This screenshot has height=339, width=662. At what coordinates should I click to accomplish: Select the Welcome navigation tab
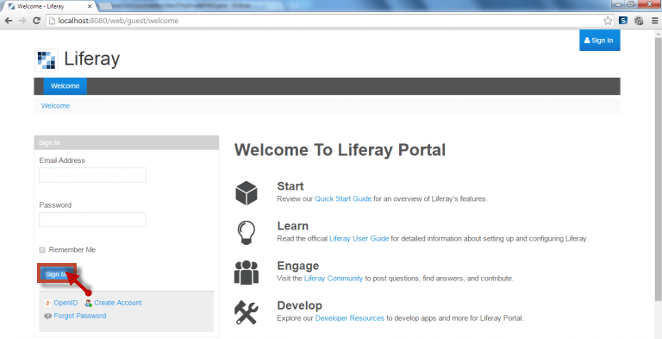pyautogui.click(x=65, y=85)
